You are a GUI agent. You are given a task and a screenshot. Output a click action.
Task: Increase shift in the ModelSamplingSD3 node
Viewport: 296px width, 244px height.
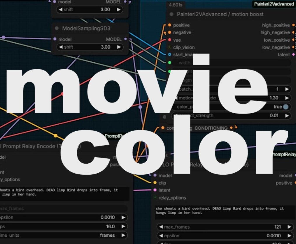click(119, 47)
